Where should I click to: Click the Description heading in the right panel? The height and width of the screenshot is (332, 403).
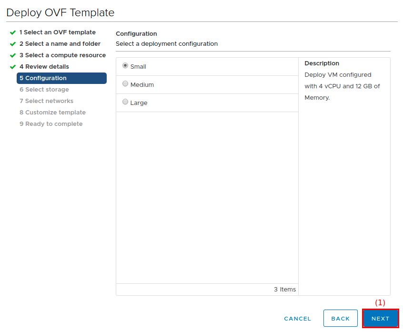coord(322,63)
